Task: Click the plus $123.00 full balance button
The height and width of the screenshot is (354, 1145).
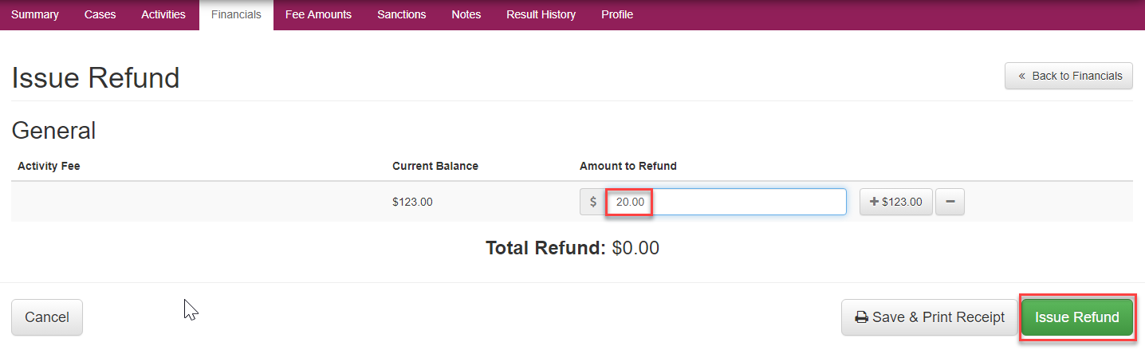Action: pos(895,202)
